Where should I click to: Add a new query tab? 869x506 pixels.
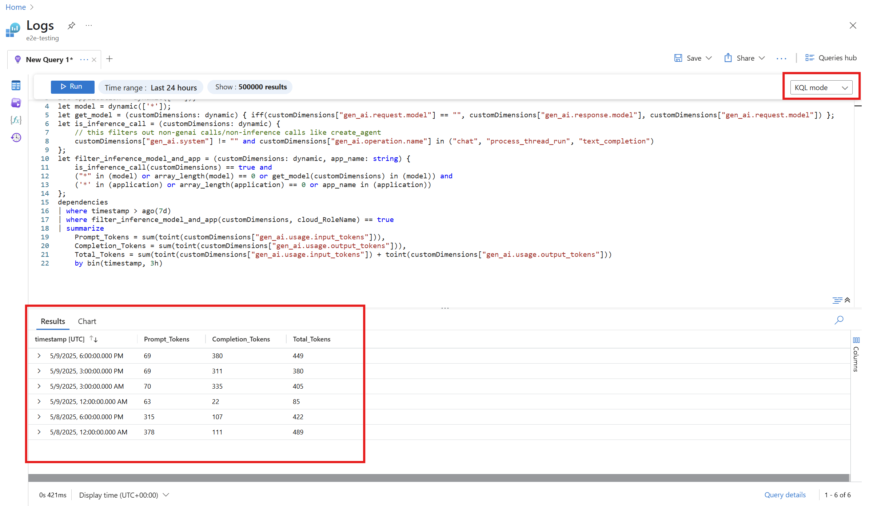pos(109,59)
